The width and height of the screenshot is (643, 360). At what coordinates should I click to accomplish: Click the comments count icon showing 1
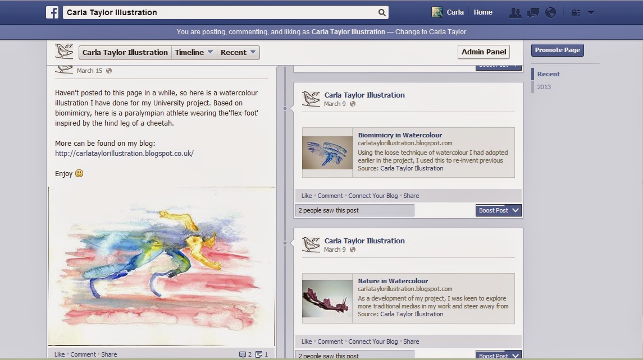261,354
